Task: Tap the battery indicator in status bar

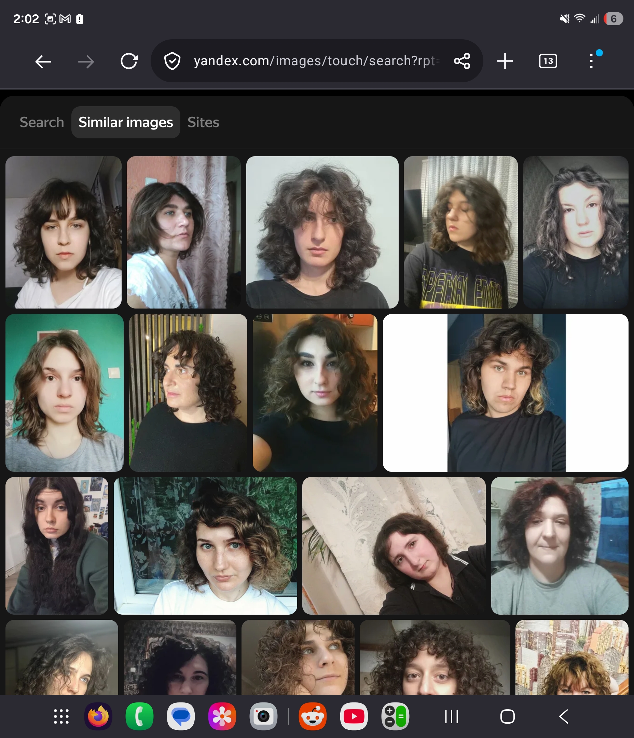Action: point(614,19)
